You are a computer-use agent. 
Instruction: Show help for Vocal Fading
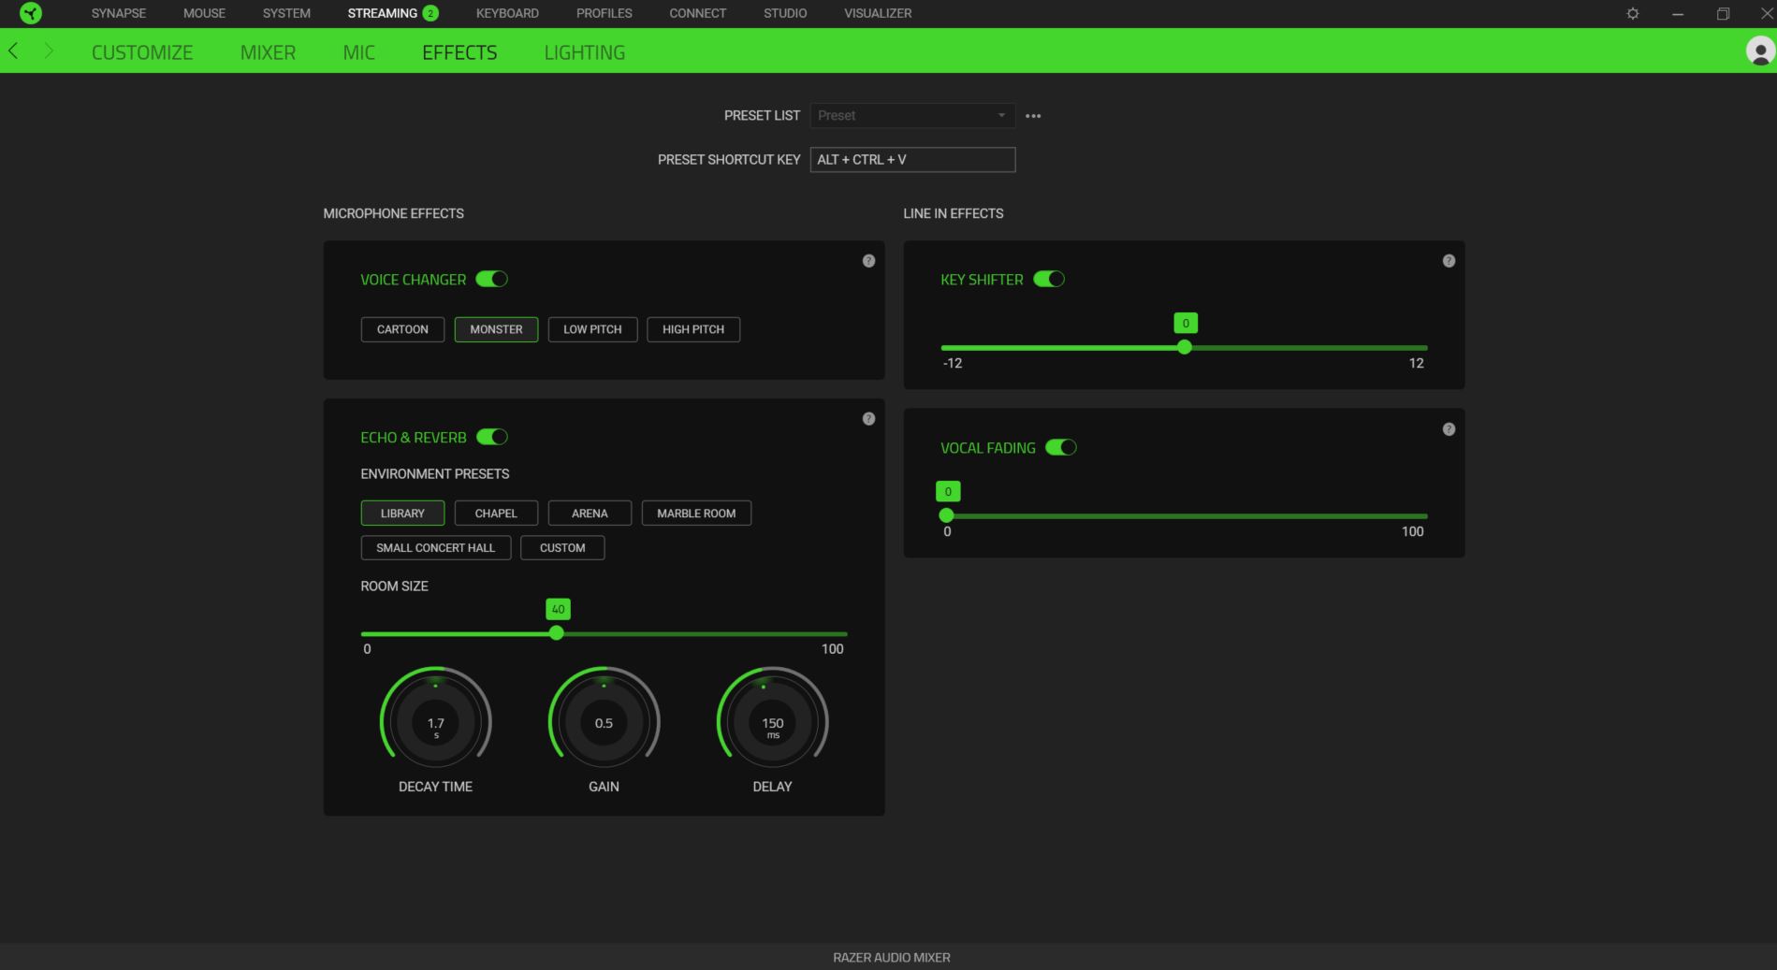[1449, 429]
